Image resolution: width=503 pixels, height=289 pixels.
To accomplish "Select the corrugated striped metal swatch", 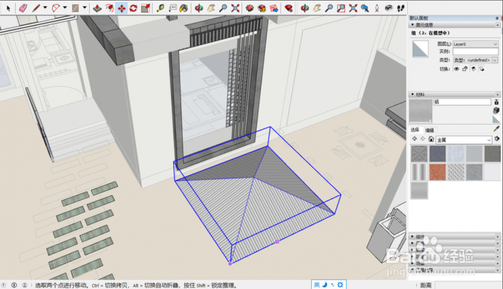I will (x=419, y=172).
